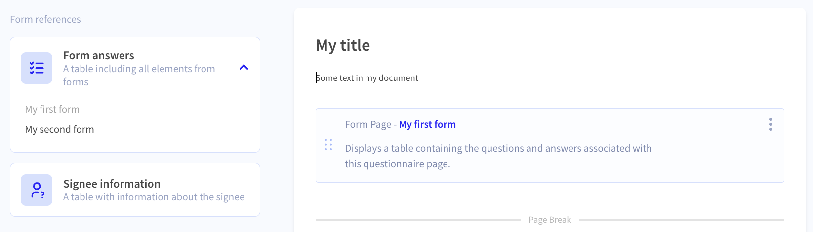Click the Page Break line left segment
Viewport: 813px width, 232px height.
pos(418,220)
